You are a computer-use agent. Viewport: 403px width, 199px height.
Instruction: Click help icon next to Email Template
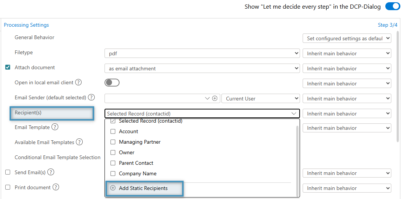55,127
